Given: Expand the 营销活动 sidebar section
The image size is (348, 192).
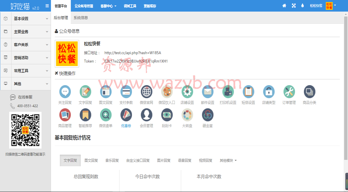Looking at the screenshot, I should pyautogui.click(x=26, y=58).
